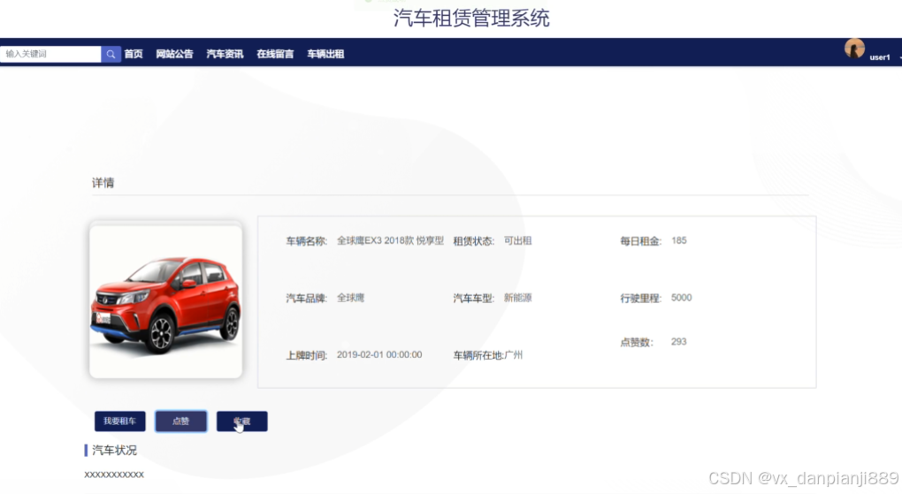This screenshot has height=494, width=902.
Task: Click the 收藏 favorite button
Action: (242, 421)
